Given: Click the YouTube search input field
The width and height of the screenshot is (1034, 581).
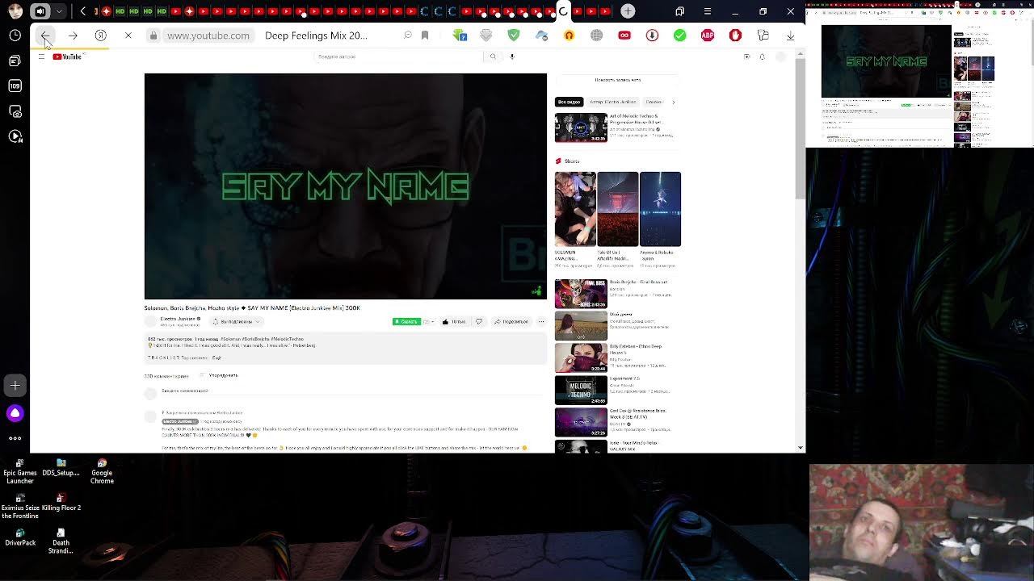Looking at the screenshot, I should click(x=398, y=56).
